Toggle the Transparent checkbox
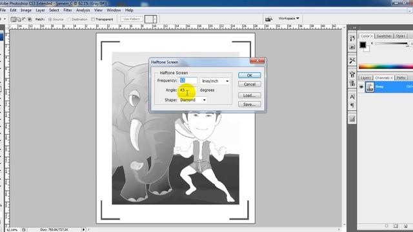413x232 pixels. click(93, 19)
